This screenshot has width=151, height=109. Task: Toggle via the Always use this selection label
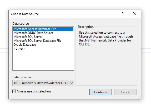(x=34, y=91)
